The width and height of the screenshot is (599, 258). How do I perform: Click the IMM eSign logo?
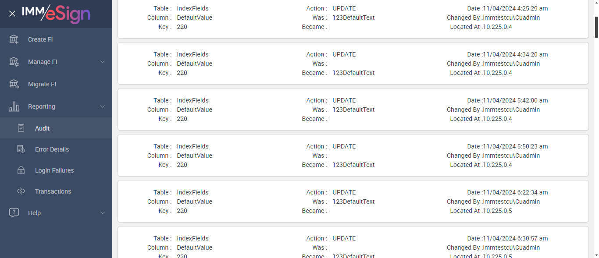56,14
